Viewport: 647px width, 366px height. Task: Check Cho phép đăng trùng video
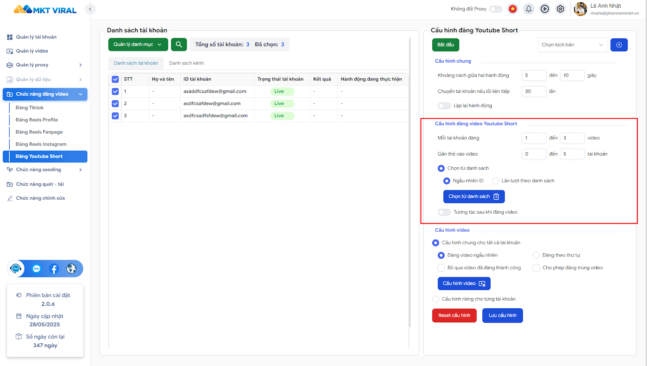tap(536, 268)
